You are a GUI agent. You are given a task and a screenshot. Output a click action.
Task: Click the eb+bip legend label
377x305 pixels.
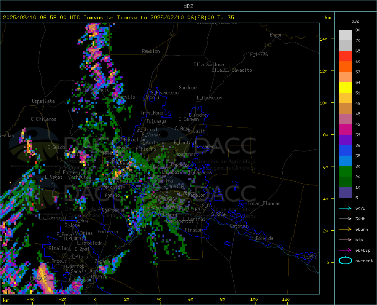point(363,250)
